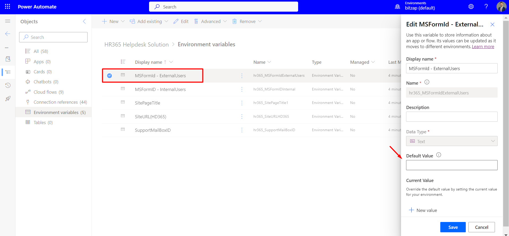Select Cards (0) in Objects tree
The width and height of the screenshot is (509, 236).
[42, 72]
